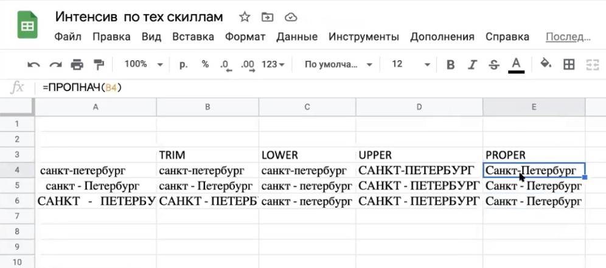Select cell D6 САНКТ - ПЕТЕРБУРГ
Viewport: 606px width, 268px height.
[419, 201]
